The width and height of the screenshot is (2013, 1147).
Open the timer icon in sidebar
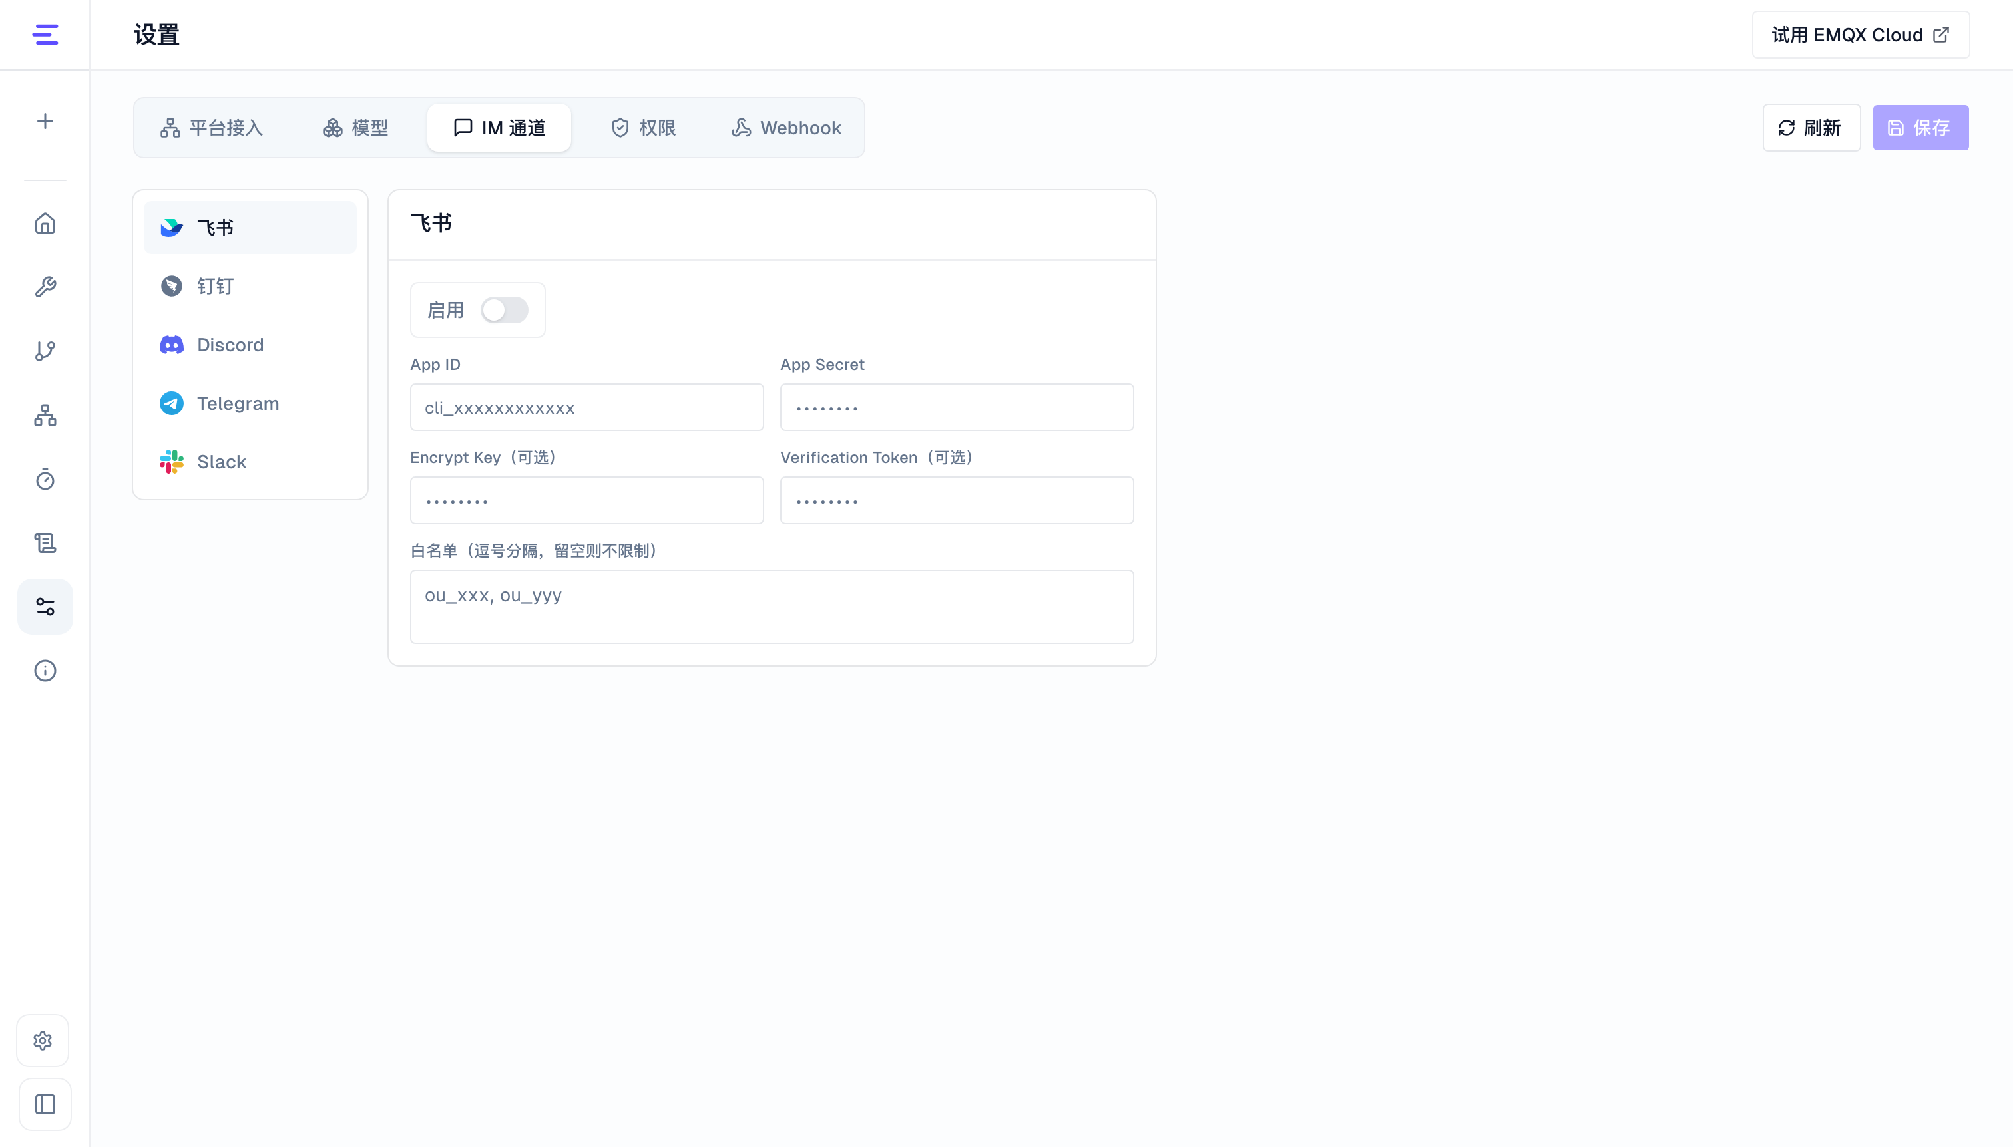click(45, 479)
